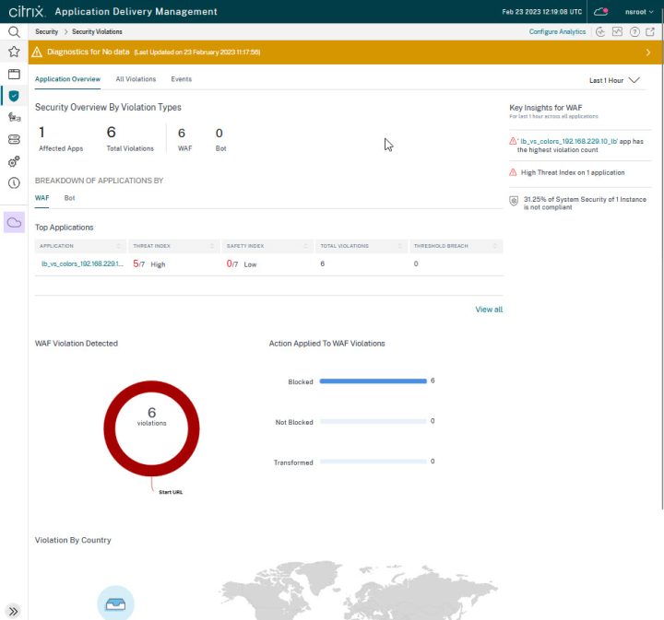The height and width of the screenshot is (620, 664).
Task: Click the red WAF violations donut chart
Action: click(x=151, y=428)
